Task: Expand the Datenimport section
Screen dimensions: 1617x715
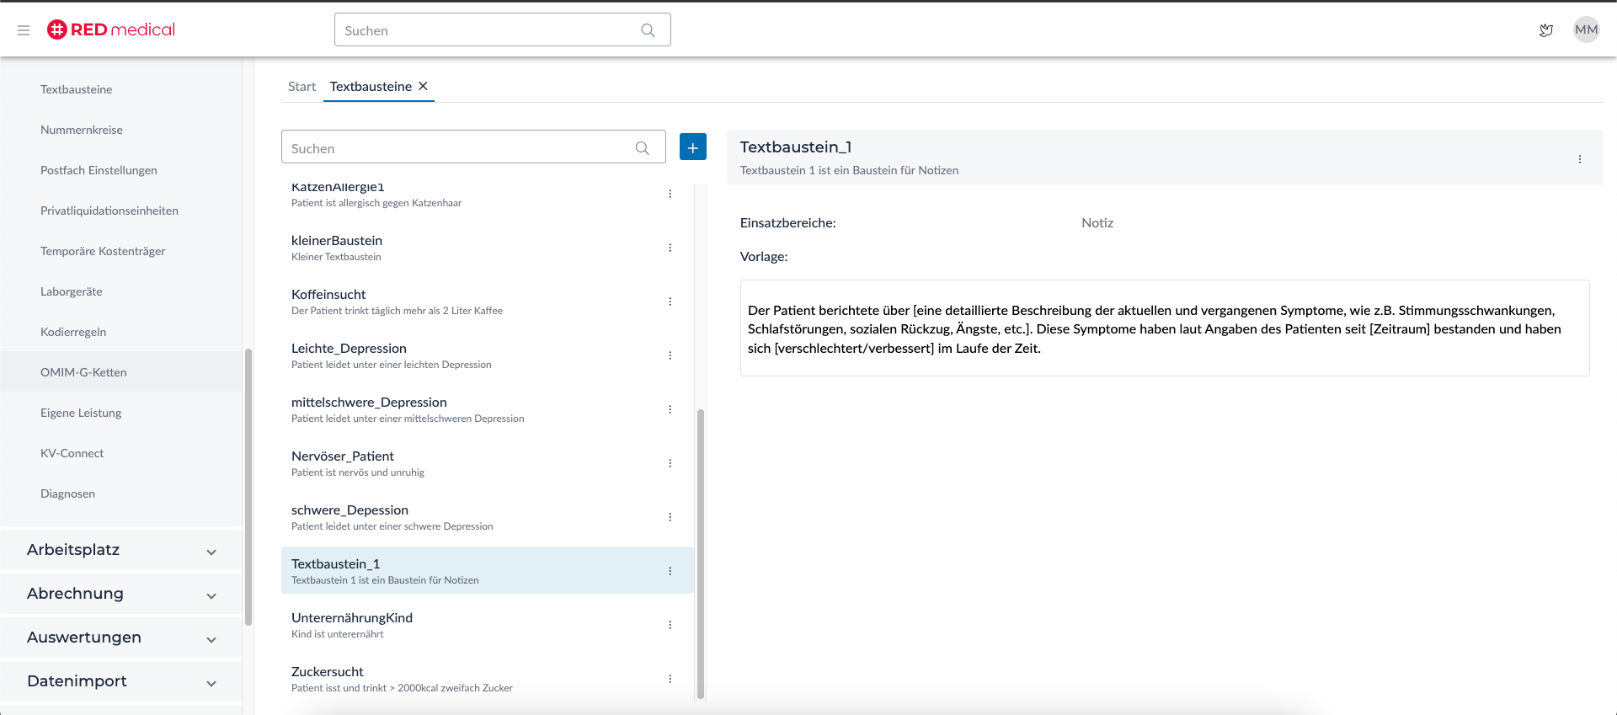Action: pos(121,681)
